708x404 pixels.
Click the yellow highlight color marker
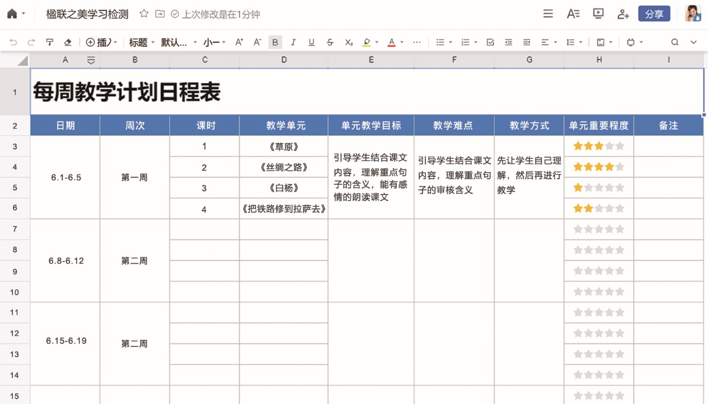(367, 42)
